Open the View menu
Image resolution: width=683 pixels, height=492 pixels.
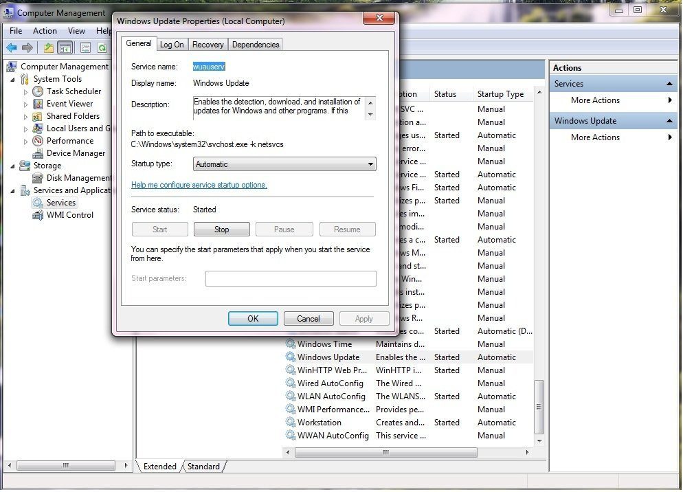[76, 30]
